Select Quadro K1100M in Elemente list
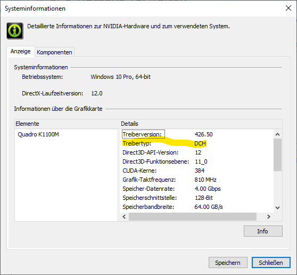Viewport: 297px width, 275px height. [x=38, y=134]
